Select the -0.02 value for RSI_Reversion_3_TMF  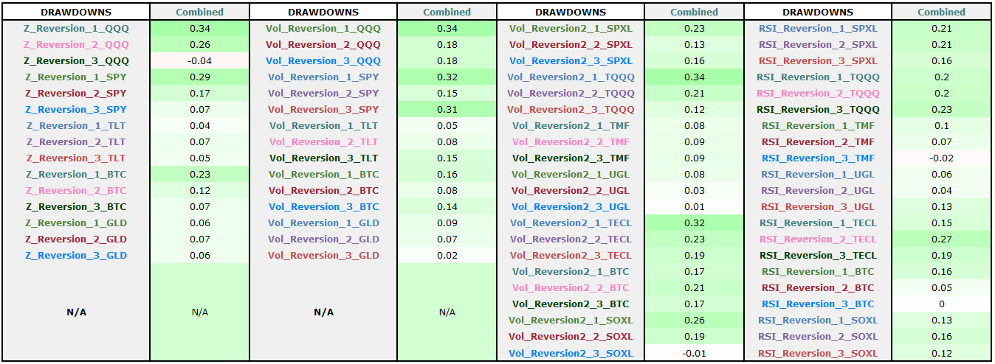coord(942,158)
